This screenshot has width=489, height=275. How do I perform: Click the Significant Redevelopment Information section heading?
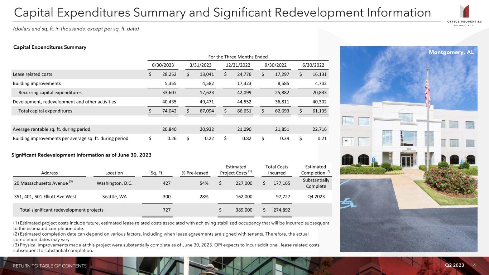(x=82, y=155)
